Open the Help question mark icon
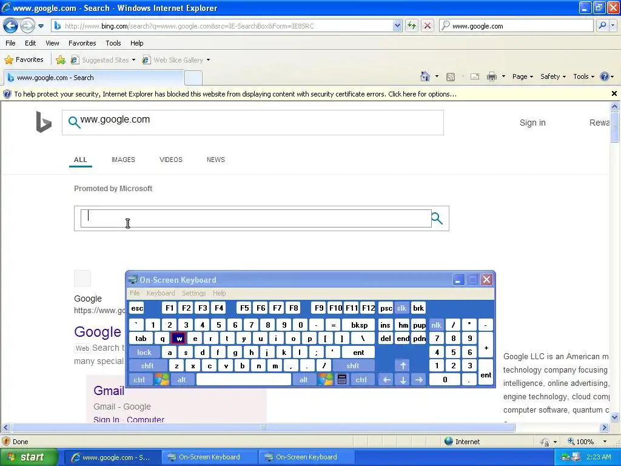 click(605, 76)
